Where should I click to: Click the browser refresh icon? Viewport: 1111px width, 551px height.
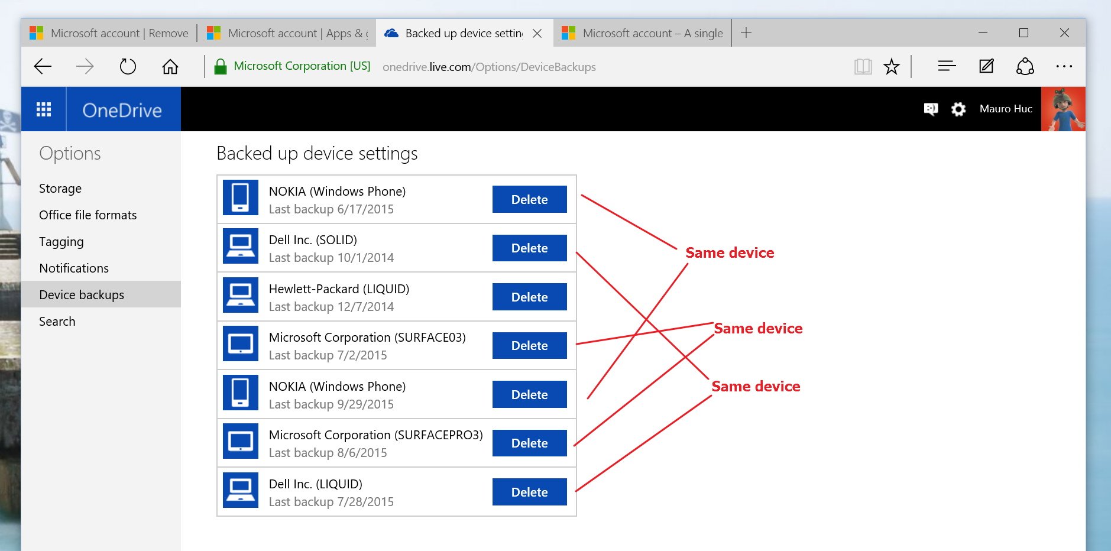tap(128, 66)
